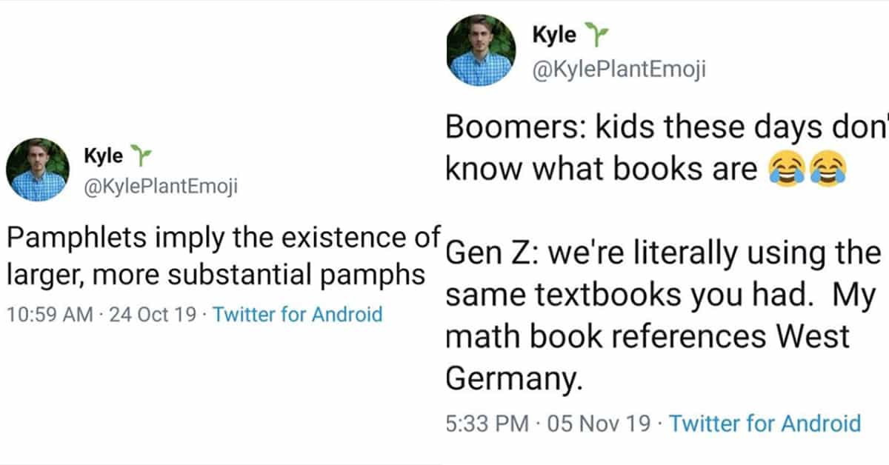Click the Gen Z paragraph of the right tweet

click(x=664, y=316)
